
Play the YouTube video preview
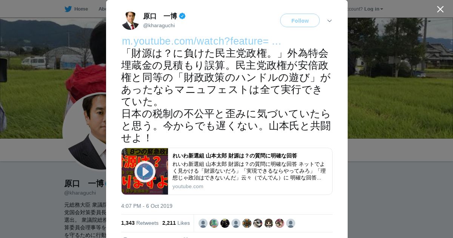coord(145,172)
